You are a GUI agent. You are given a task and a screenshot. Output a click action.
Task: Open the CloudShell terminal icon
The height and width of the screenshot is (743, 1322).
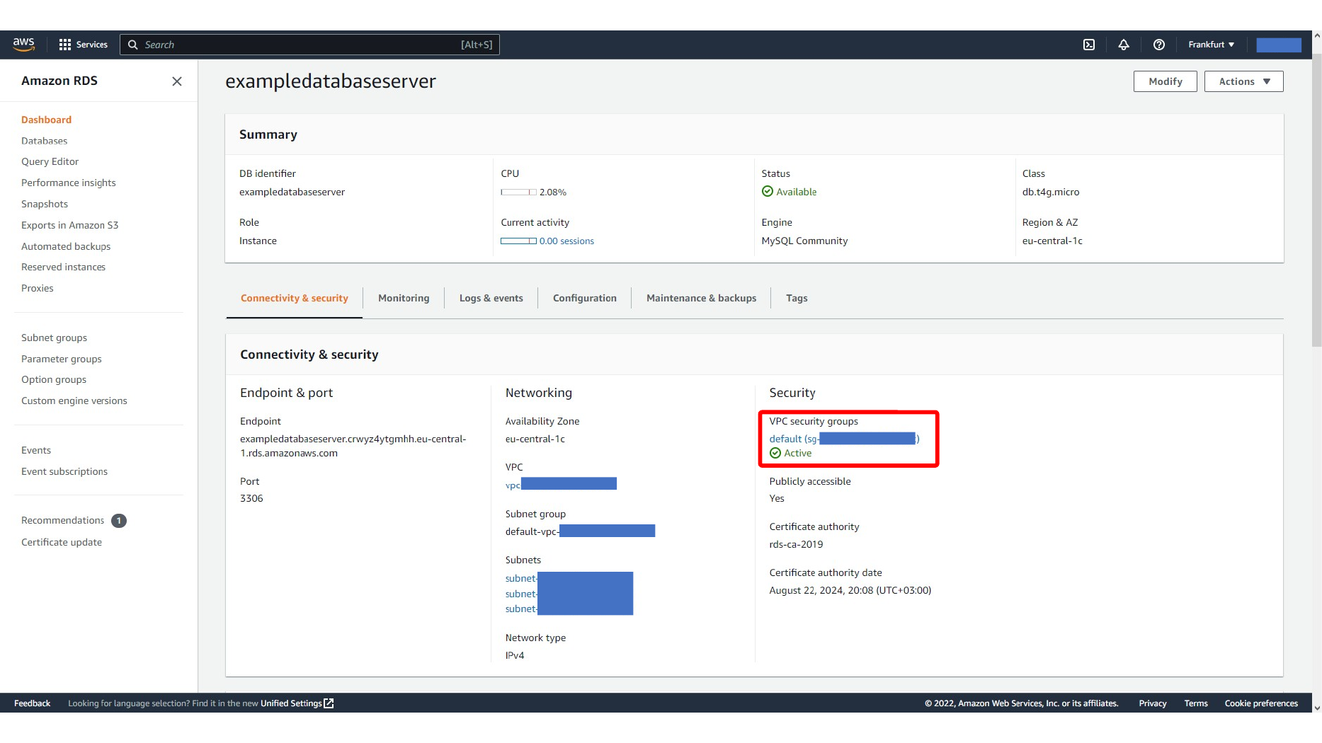[x=1089, y=45]
